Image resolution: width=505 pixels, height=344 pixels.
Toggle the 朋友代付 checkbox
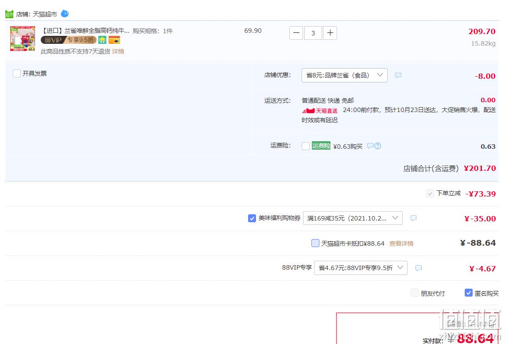tap(415, 293)
